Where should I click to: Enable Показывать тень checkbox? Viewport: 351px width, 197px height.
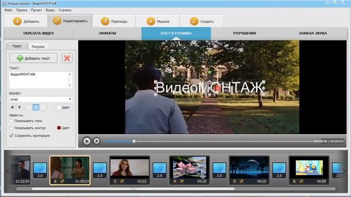click(x=11, y=121)
